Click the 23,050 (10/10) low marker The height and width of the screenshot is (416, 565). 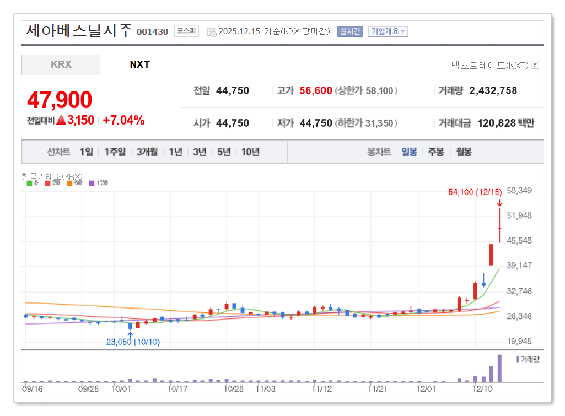133,342
